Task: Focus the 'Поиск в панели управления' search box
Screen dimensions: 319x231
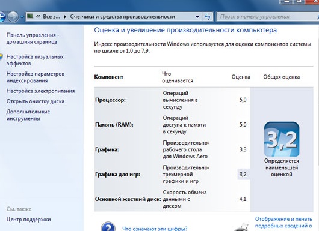Action: 267,17
